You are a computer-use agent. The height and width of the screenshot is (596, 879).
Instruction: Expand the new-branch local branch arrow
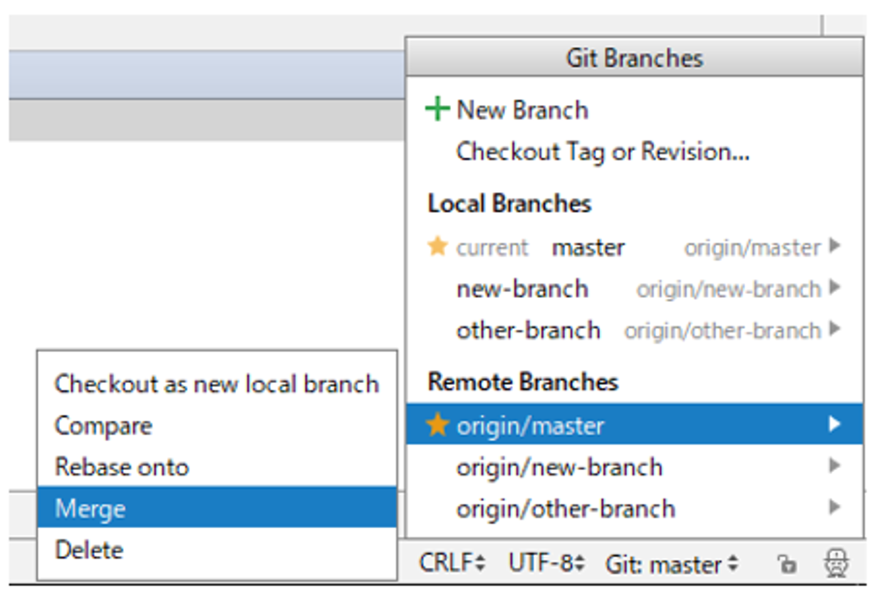click(834, 288)
